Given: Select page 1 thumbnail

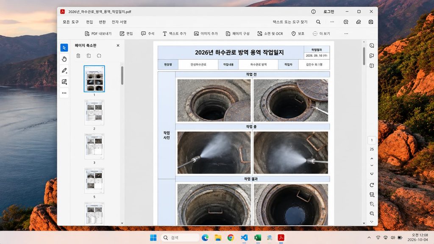Looking at the screenshot, I should [x=94, y=79].
